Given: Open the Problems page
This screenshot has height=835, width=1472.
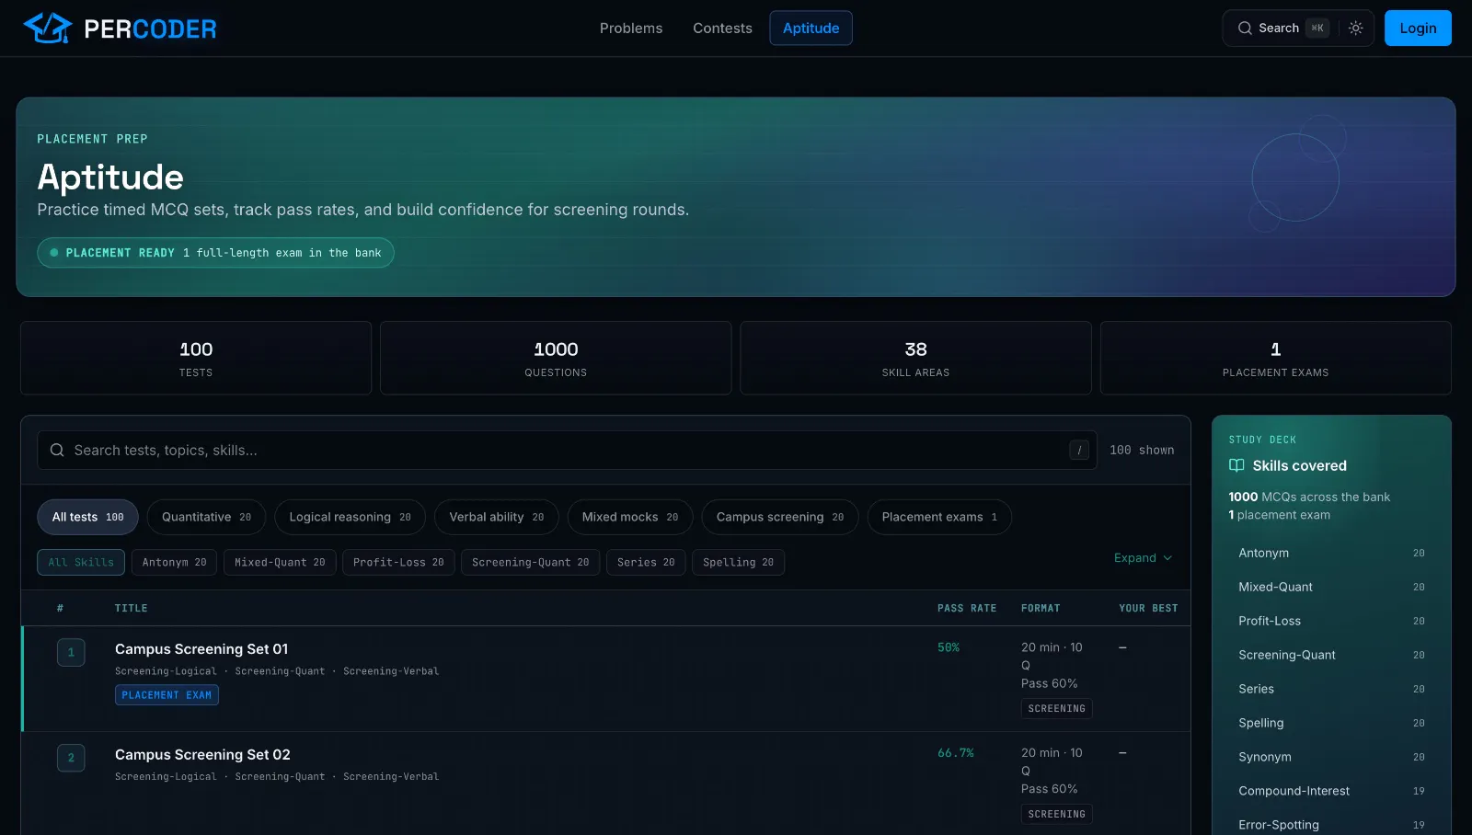Looking at the screenshot, I should pyautogui.click(x=631, y=29).
